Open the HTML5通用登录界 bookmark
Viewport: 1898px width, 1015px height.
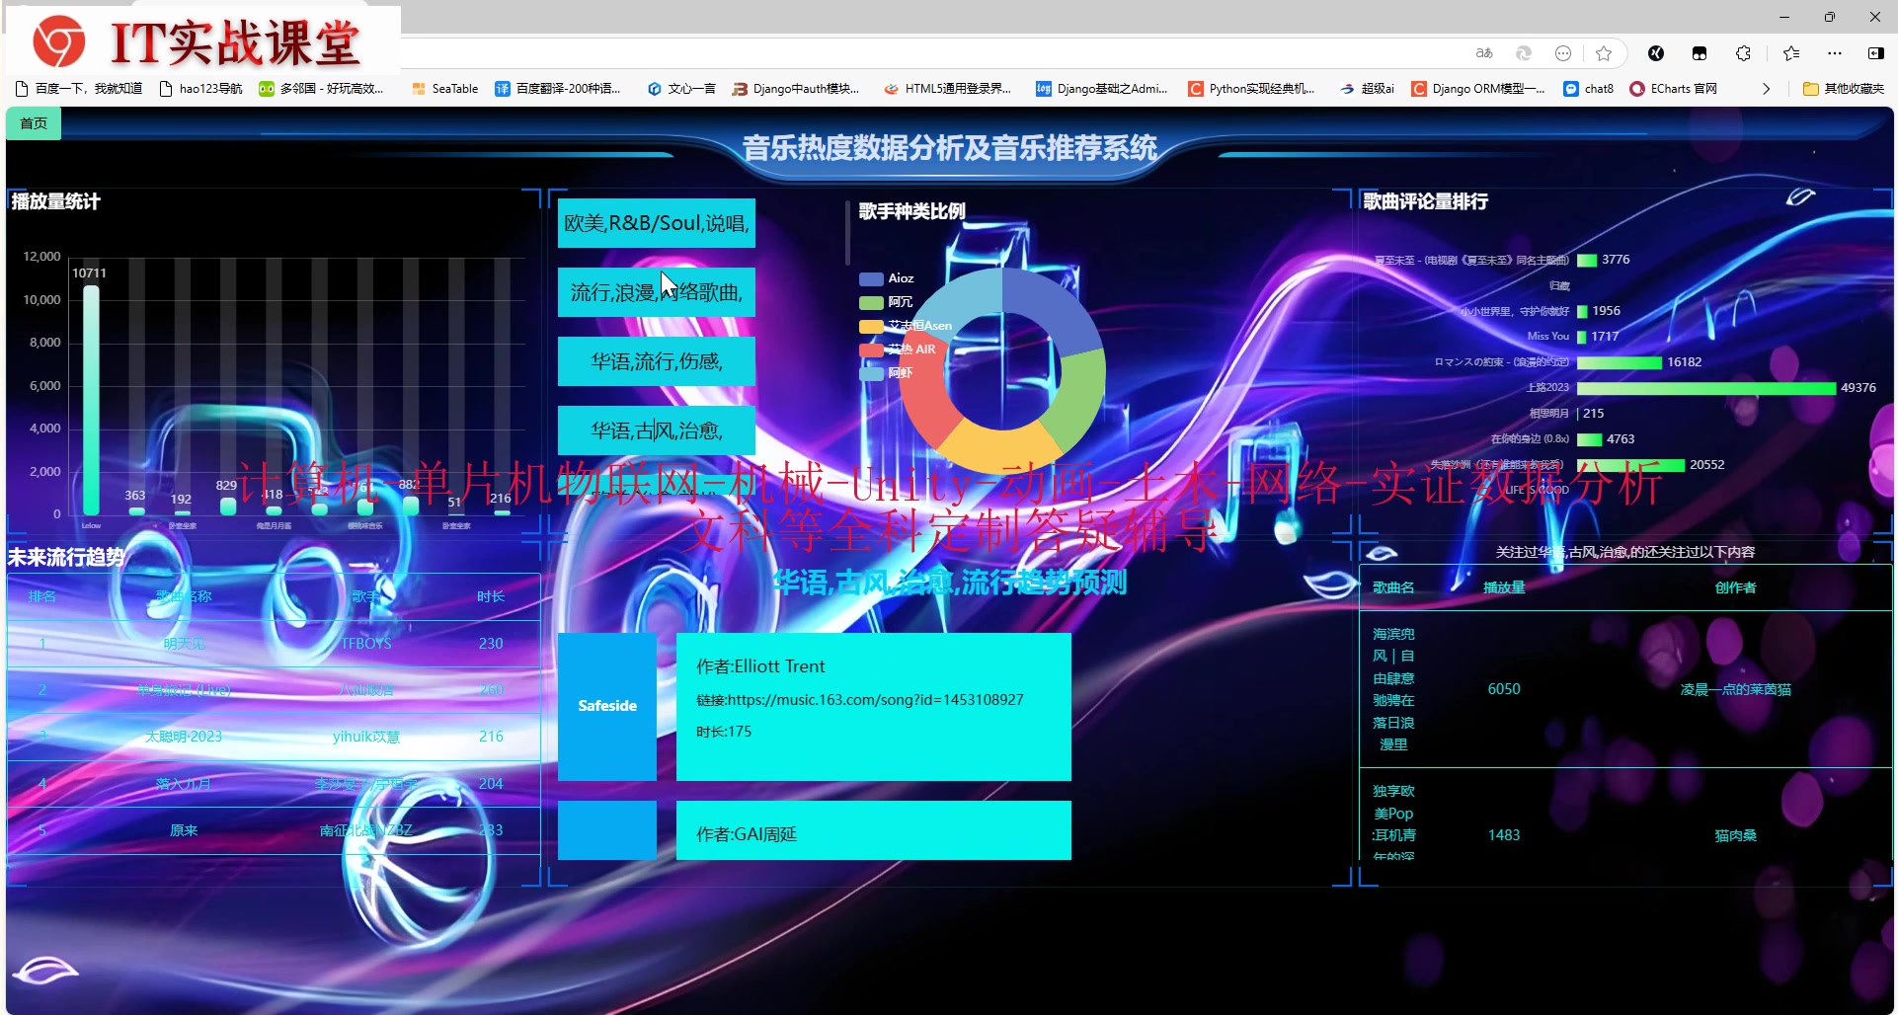pyautogui.click(x=948, y=89)
